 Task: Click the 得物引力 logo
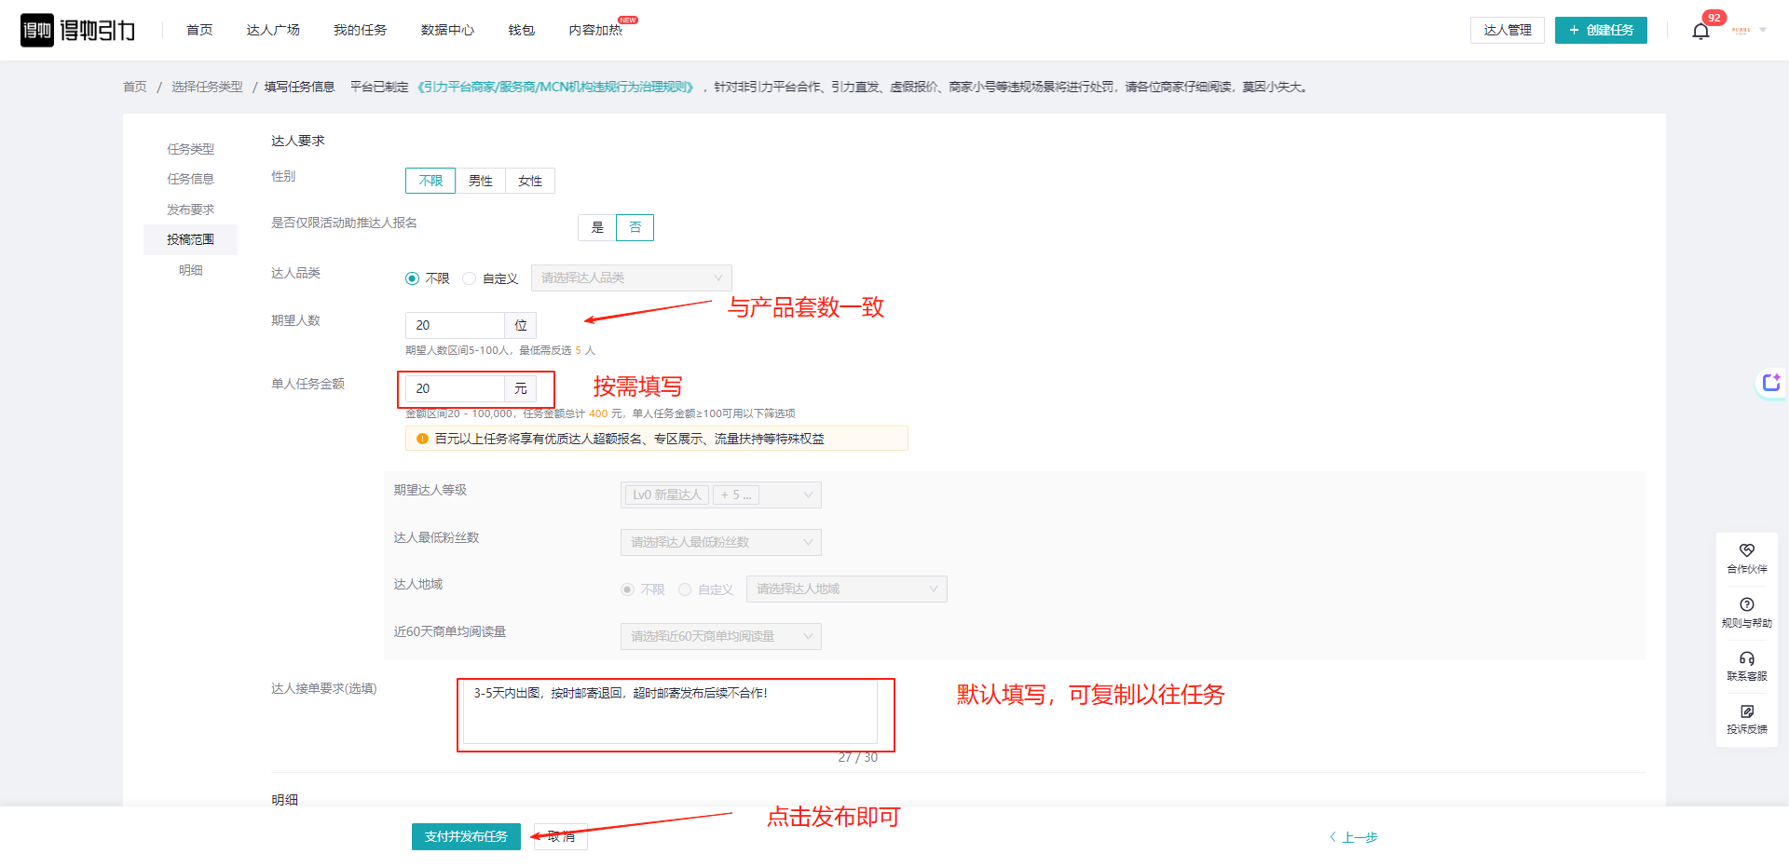point(78,31)
